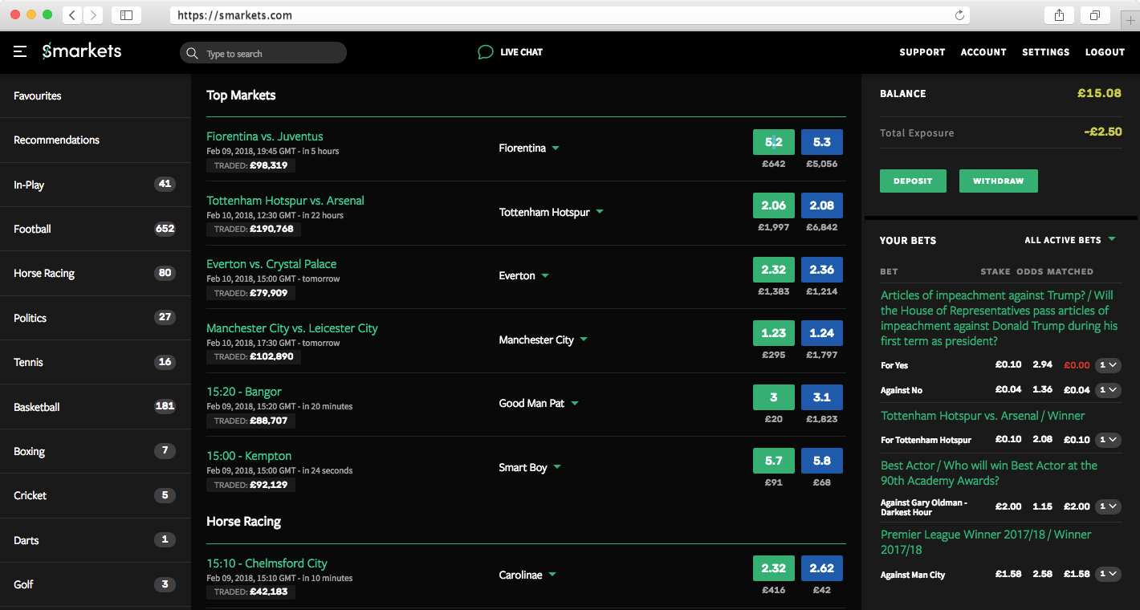Expand Tottenham Hotspur contract dropdown
Screen dimensions: 1140x610
tap(600, 213)
